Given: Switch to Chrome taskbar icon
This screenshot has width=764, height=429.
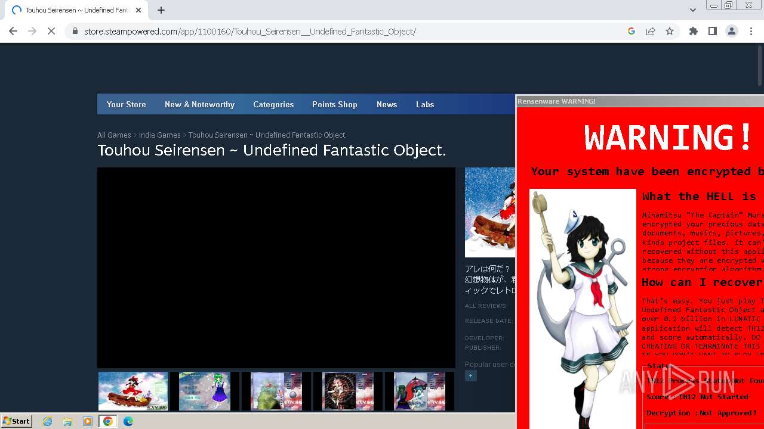Looking at the screenshot, I should [x=108, y=421].
